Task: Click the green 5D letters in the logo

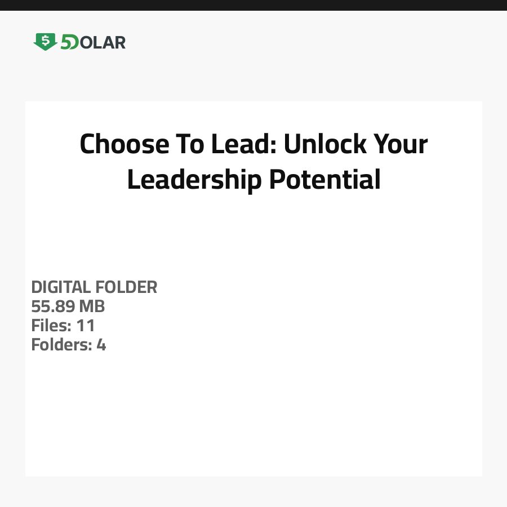Action: (x=69, y=42)
